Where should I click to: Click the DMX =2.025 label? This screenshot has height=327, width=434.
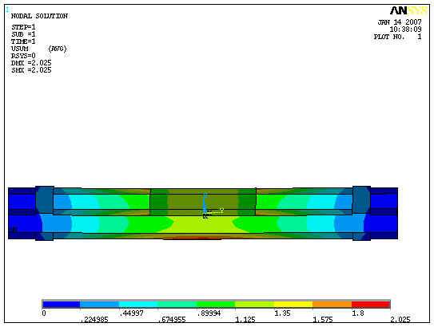(31, 63)
